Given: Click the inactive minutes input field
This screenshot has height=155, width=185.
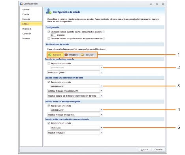Looking at the screenshot, I should (53, 35).
